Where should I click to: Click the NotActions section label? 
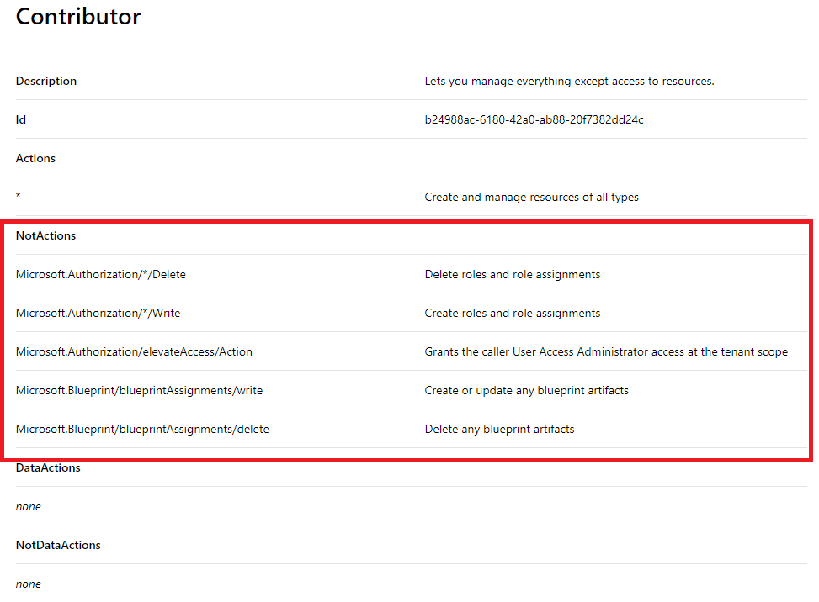point(46,235)
